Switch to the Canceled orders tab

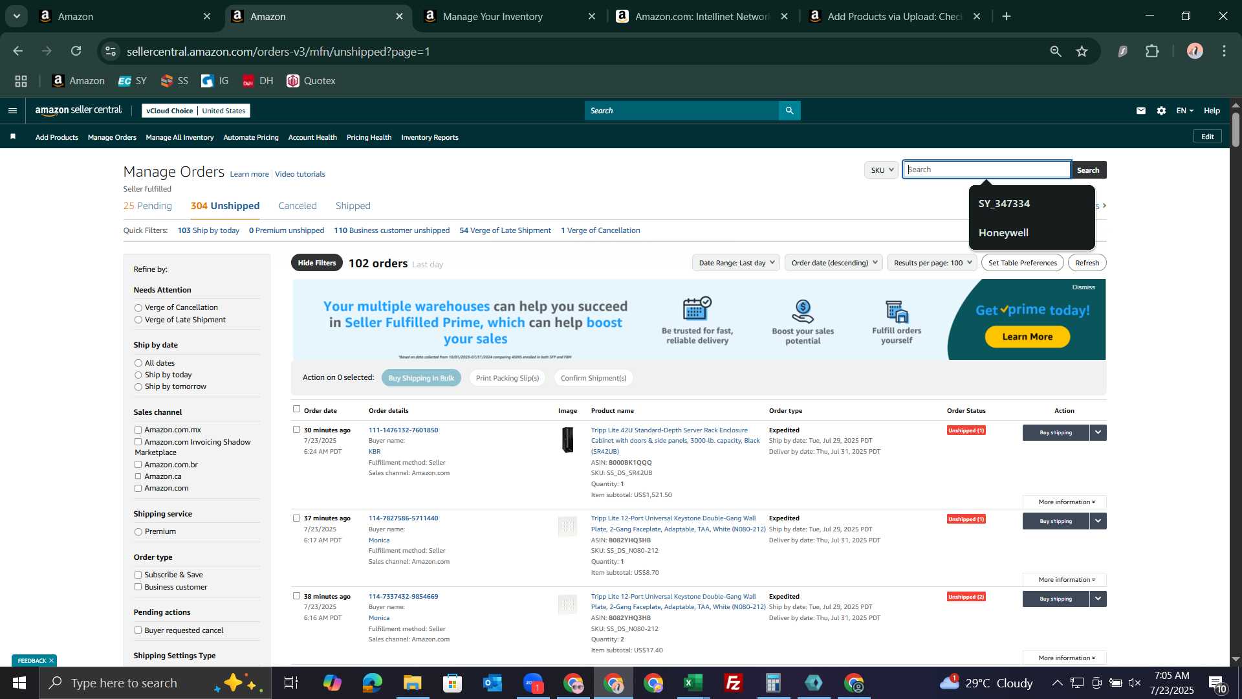pyautogui.click(x=298, y=206)
